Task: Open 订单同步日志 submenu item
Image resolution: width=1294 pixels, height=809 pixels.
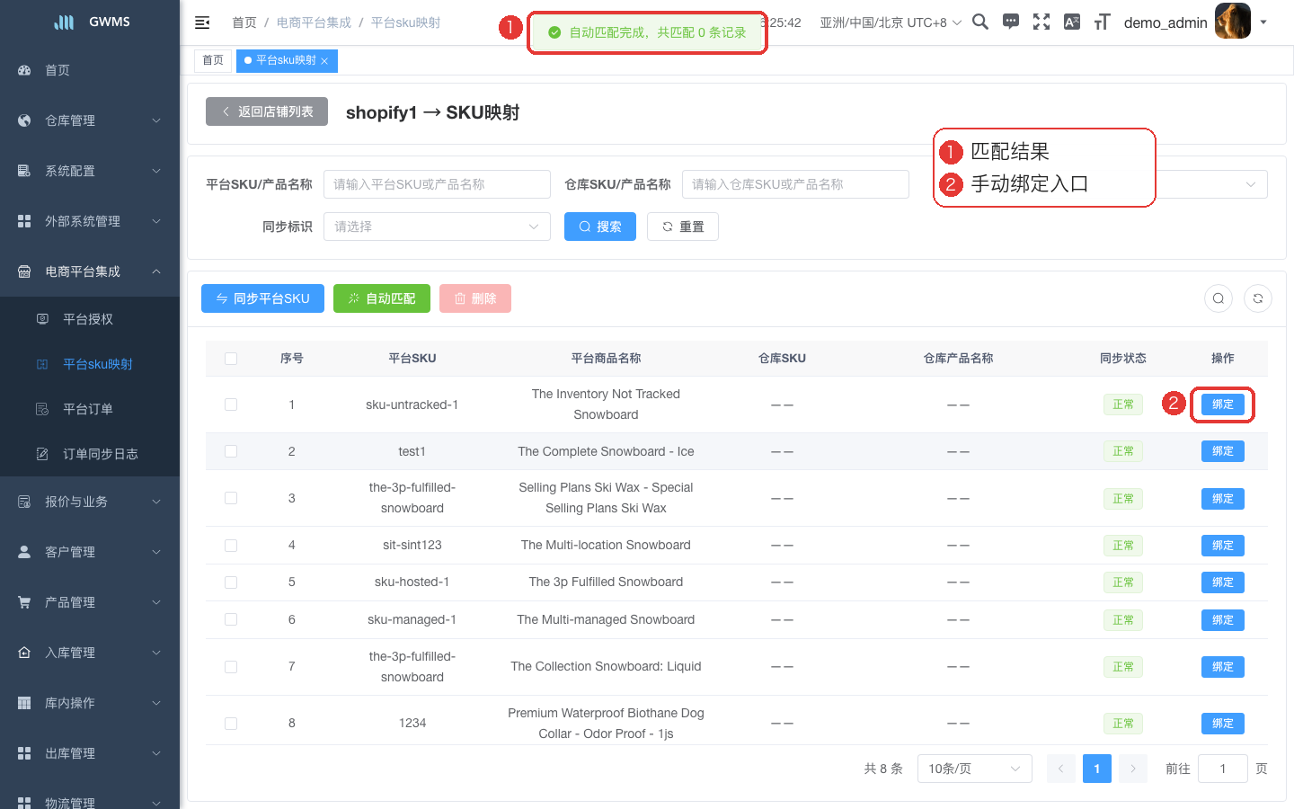Action: click(90, 454)
